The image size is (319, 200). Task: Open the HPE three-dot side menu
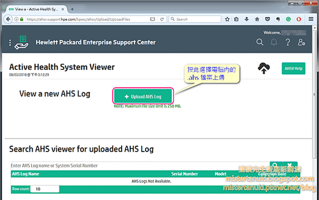[10, 43]
